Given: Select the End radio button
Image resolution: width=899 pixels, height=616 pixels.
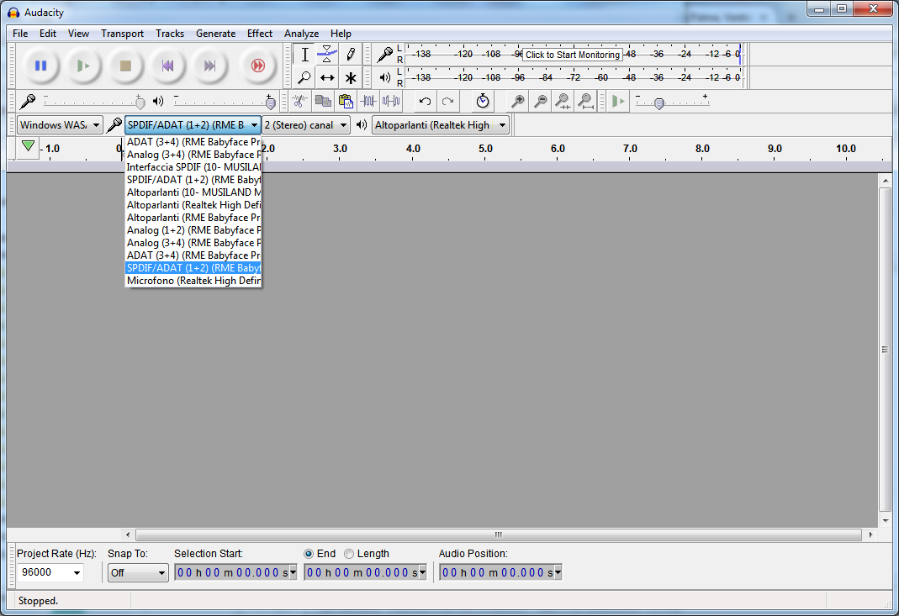Looking at the screenshot, I should [309, 554].
